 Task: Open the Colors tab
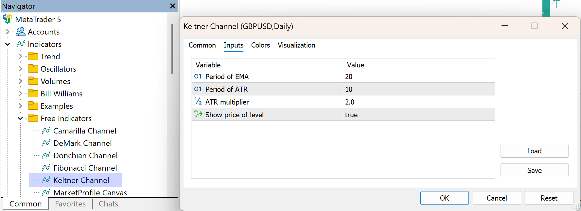260,45
